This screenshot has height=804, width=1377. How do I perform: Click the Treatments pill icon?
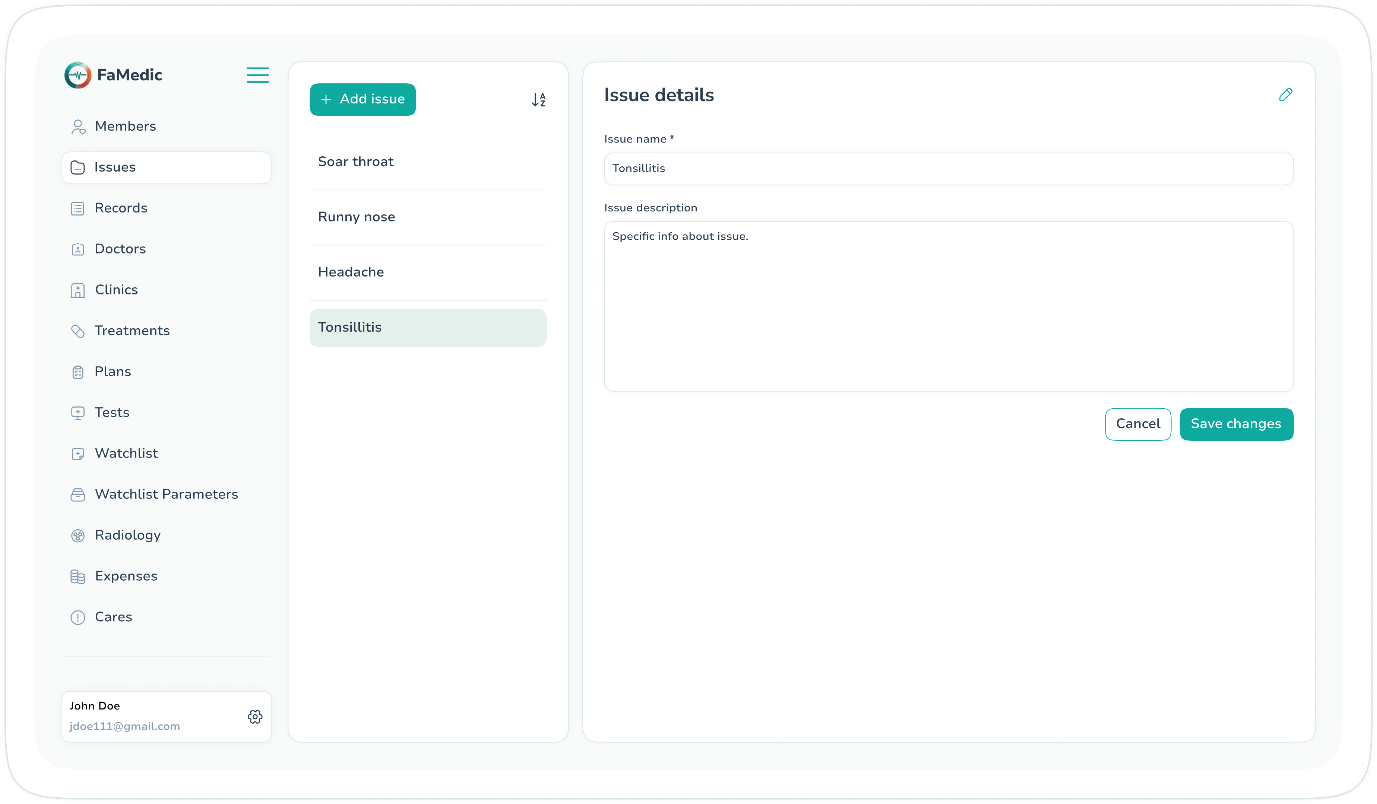tap(77, 331)
